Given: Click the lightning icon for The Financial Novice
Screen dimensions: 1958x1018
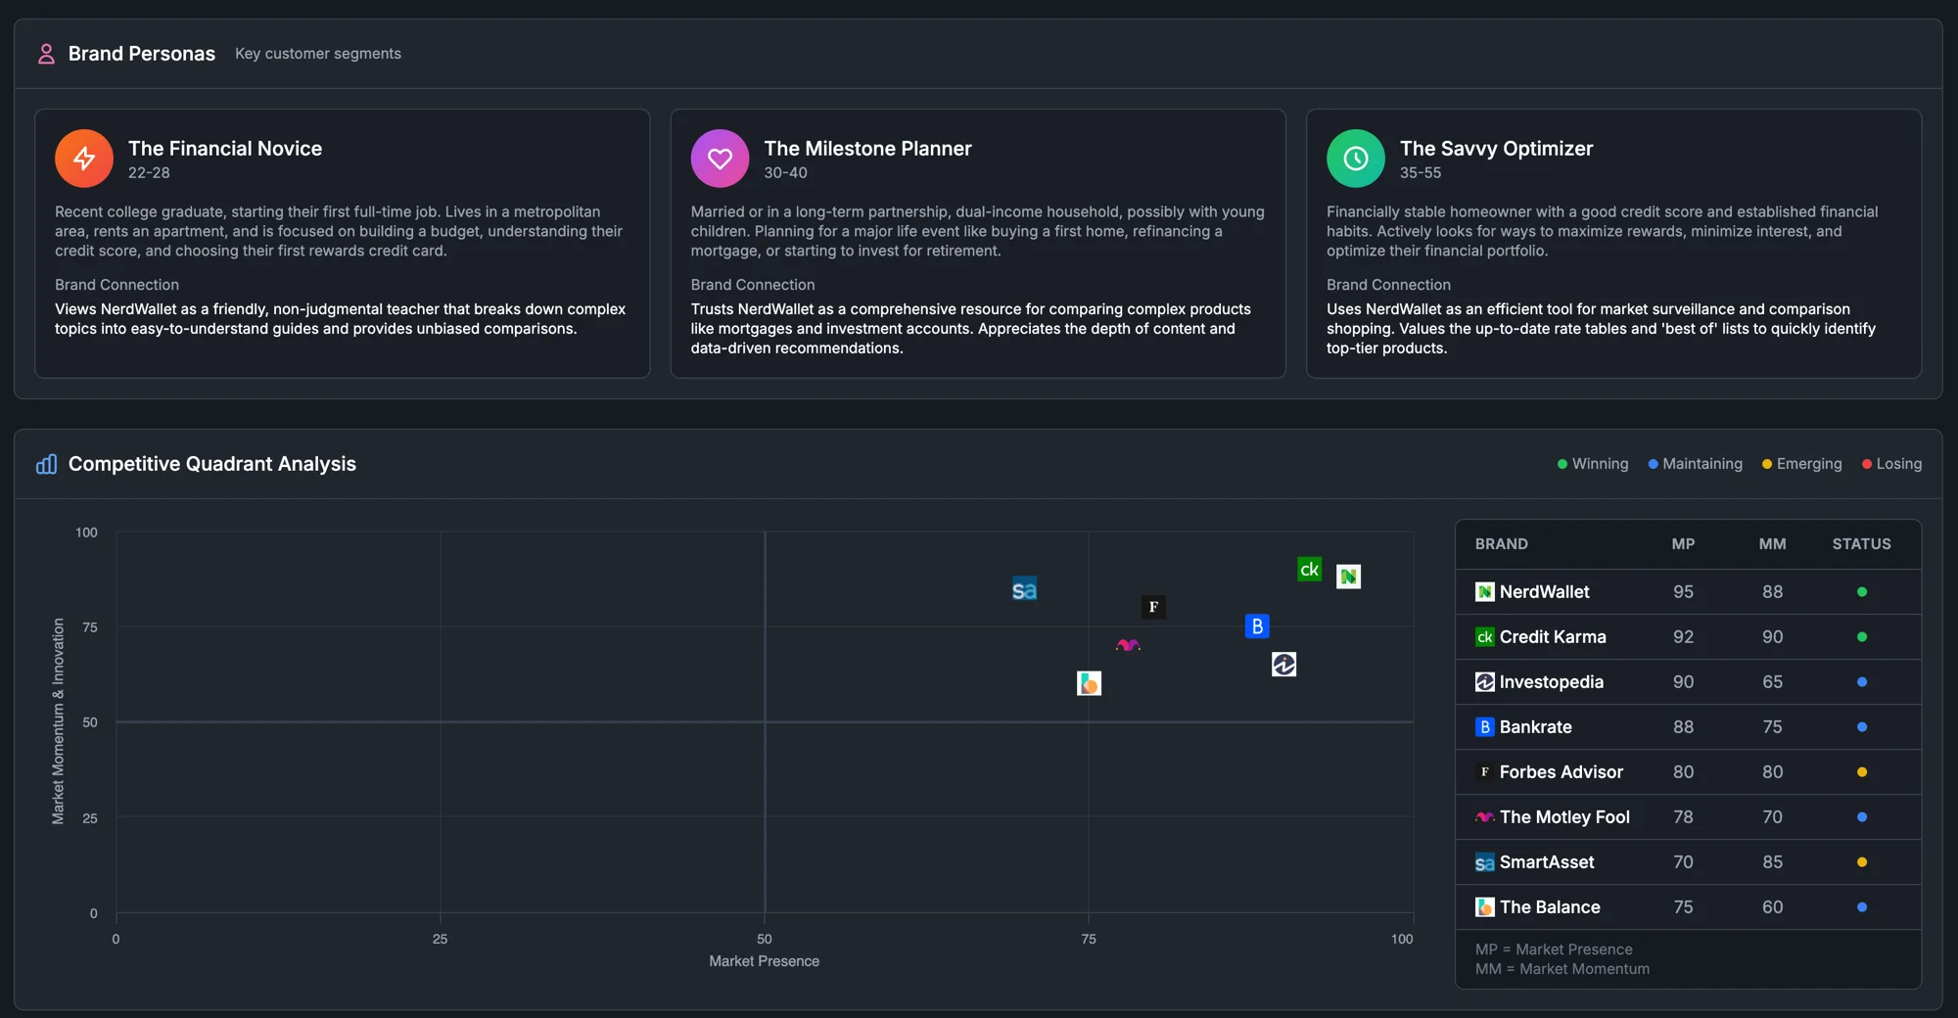Looking at the screenshot, I should (x=83, y=158).
